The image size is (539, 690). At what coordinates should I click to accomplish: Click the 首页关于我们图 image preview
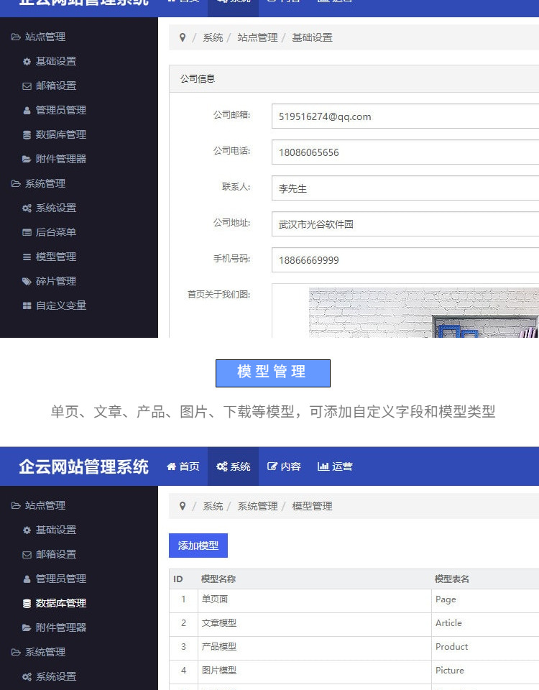click(423, 312)
